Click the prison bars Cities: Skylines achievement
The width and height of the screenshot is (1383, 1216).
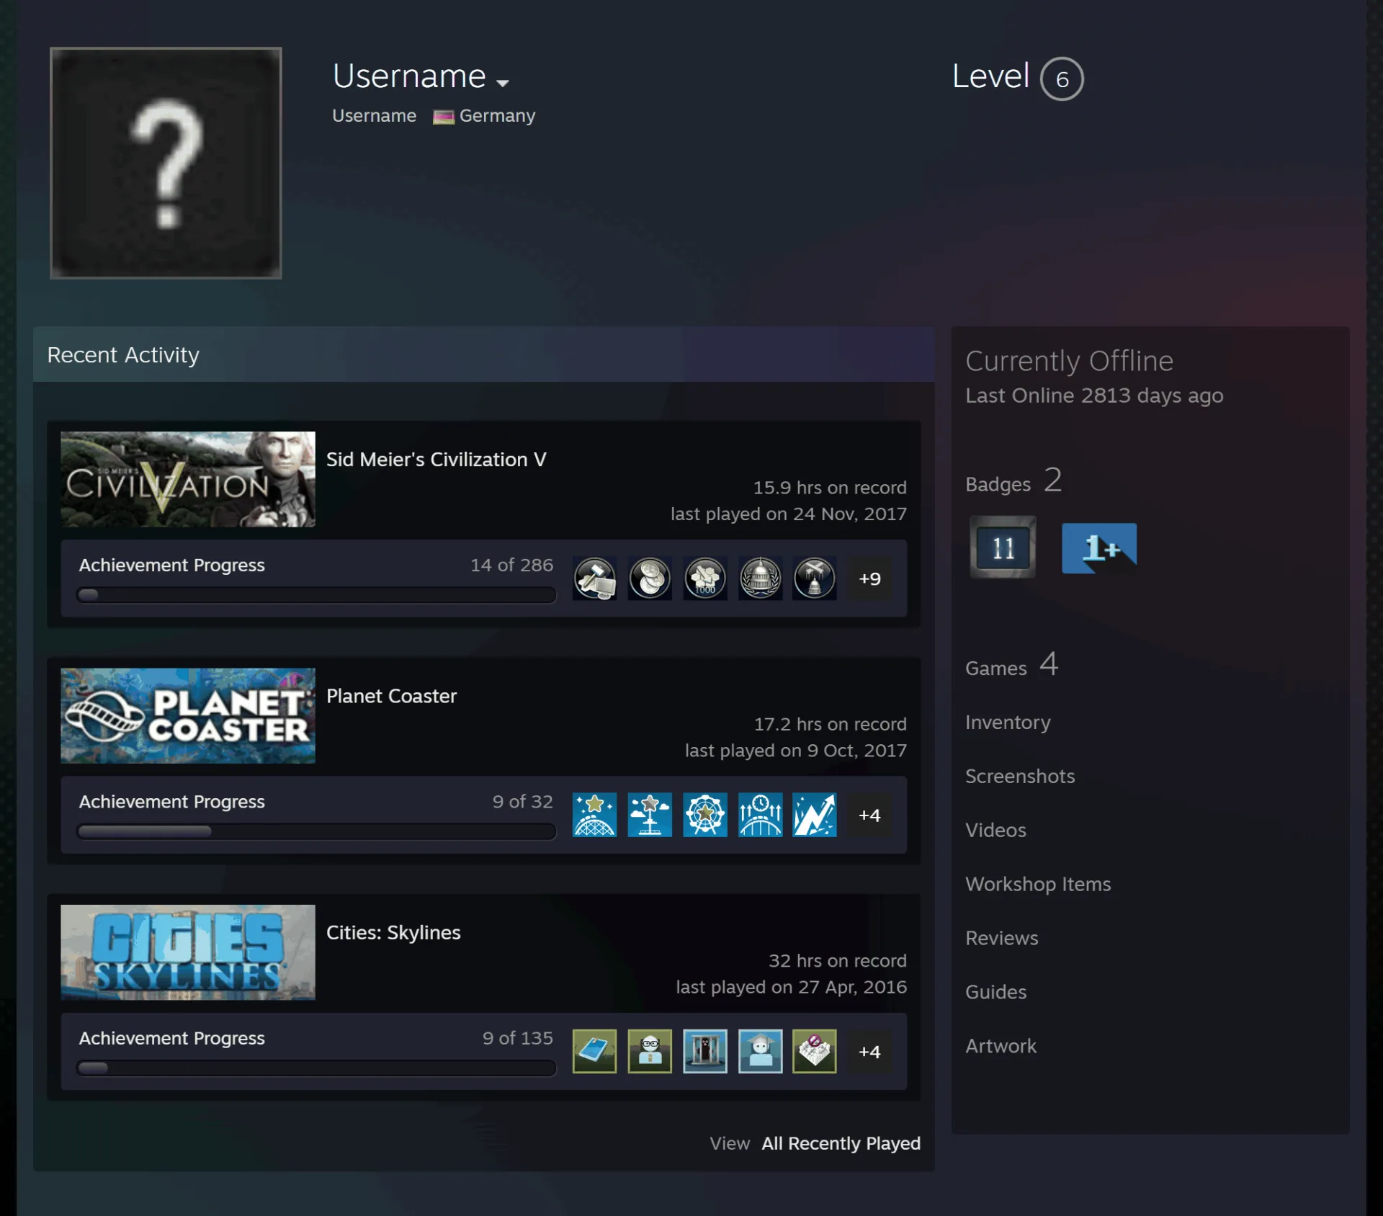click(704, 1051)
